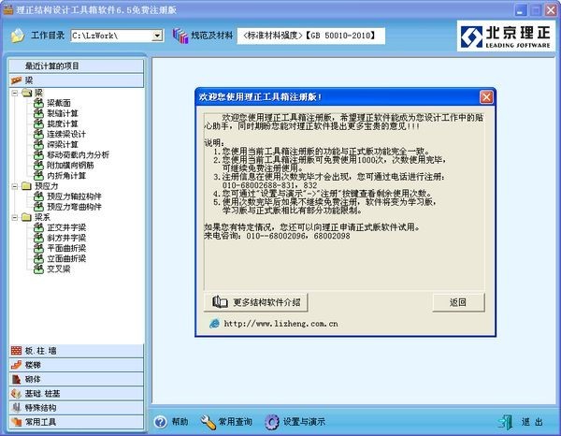Click the 规范及材料 books icon
The image size is (561, 436).
180,36
